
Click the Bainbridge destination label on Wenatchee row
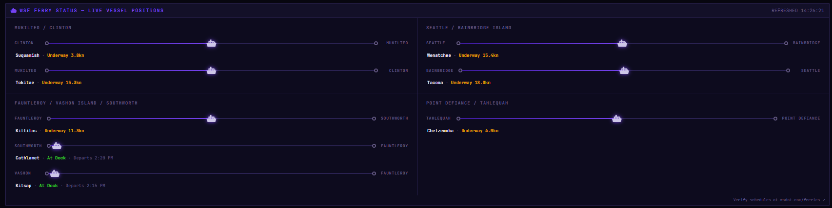[806, 43]
